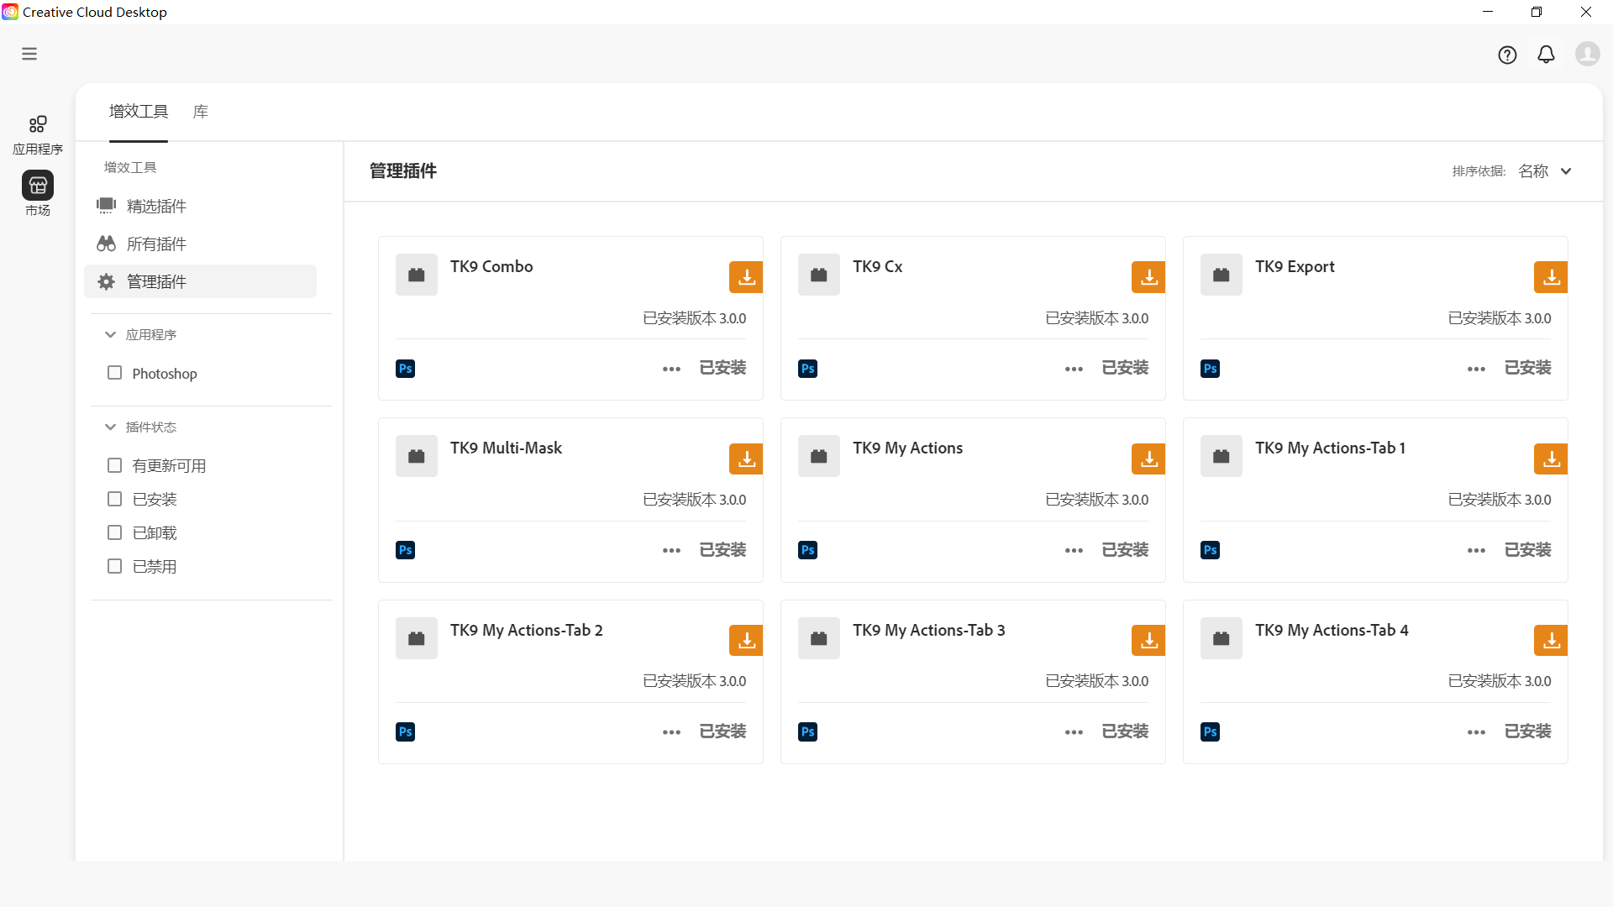Open more options on TK9 Multi-Mask card
The image size is (1613, 907).
coord(671,550)
